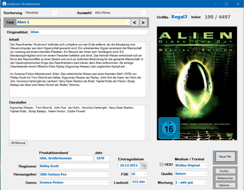Open the Wertung rating dropdown
Screen dimensions: 244x190
click(x=205, y=183)
